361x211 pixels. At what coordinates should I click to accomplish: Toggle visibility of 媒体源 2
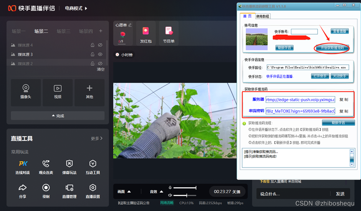[100, 64]
